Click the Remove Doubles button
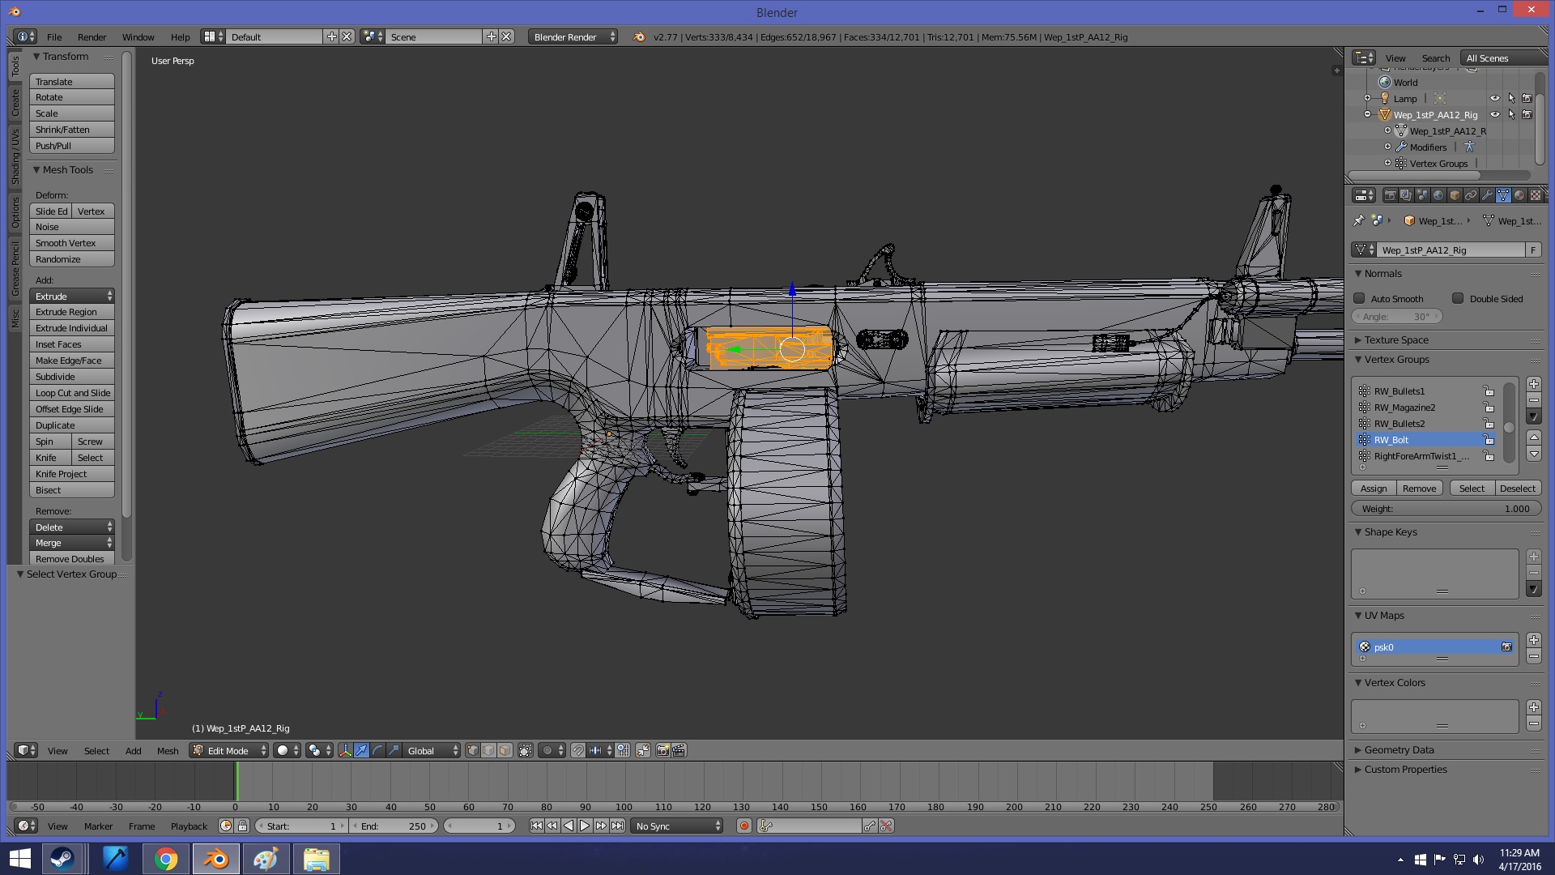The image size is (1555, 875). click(70, 559)
